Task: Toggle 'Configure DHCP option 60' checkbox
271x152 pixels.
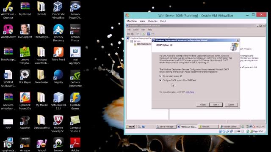Action: tap(160, 80)
